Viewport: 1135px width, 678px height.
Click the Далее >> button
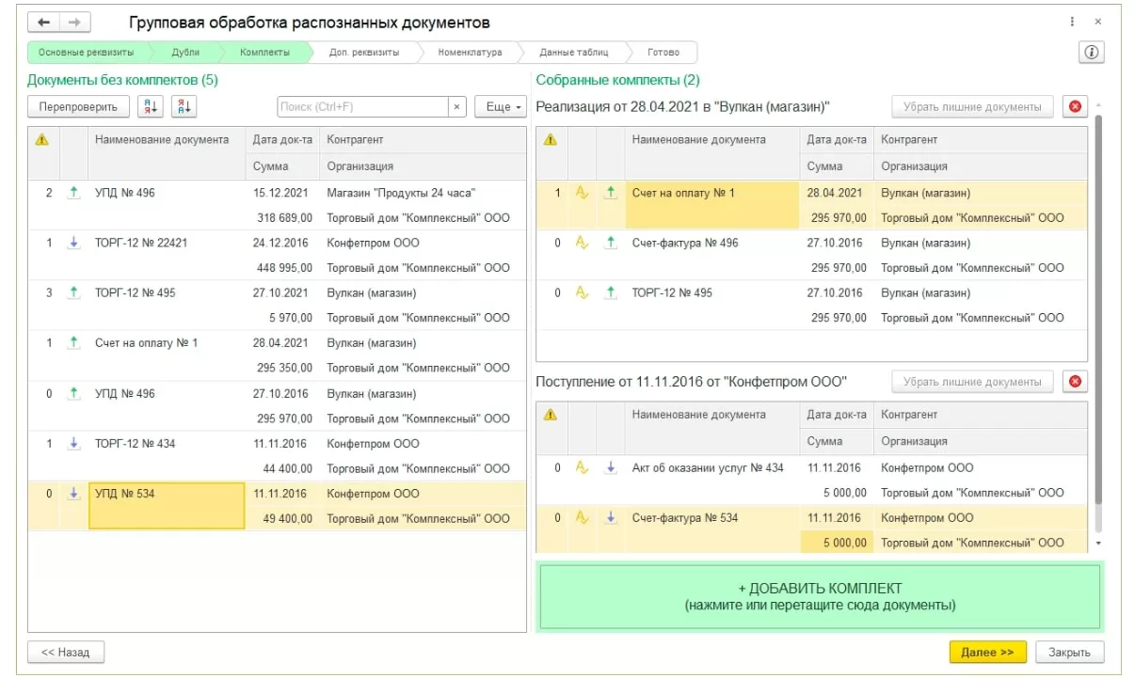coord(987,652)
